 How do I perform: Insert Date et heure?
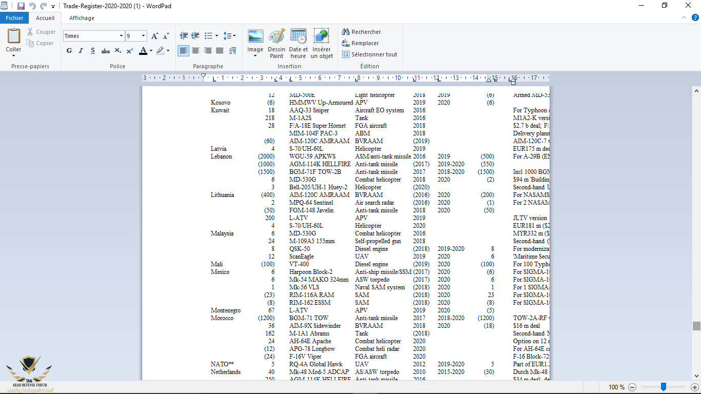(x=298, y=37)
